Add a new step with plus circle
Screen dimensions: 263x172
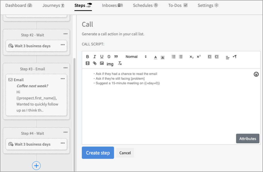(36, 166)
